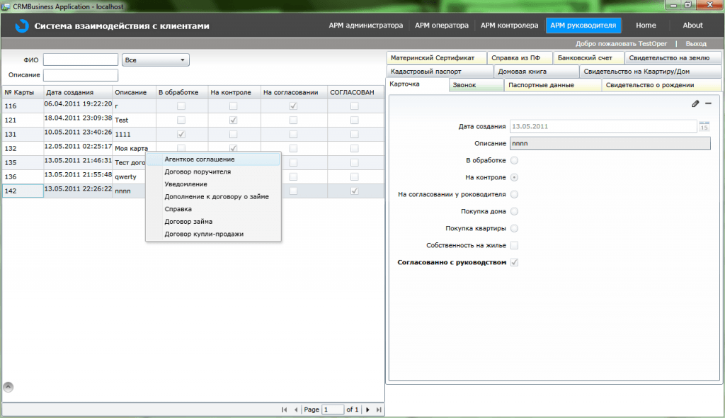Go to the first page of the table
This screenshot has width=725, height=418.
[x=284, y=409]
